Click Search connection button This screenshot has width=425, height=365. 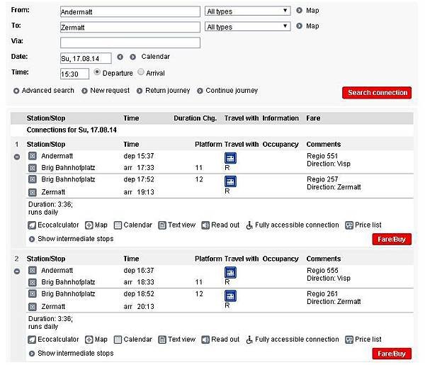coord(377,93)
